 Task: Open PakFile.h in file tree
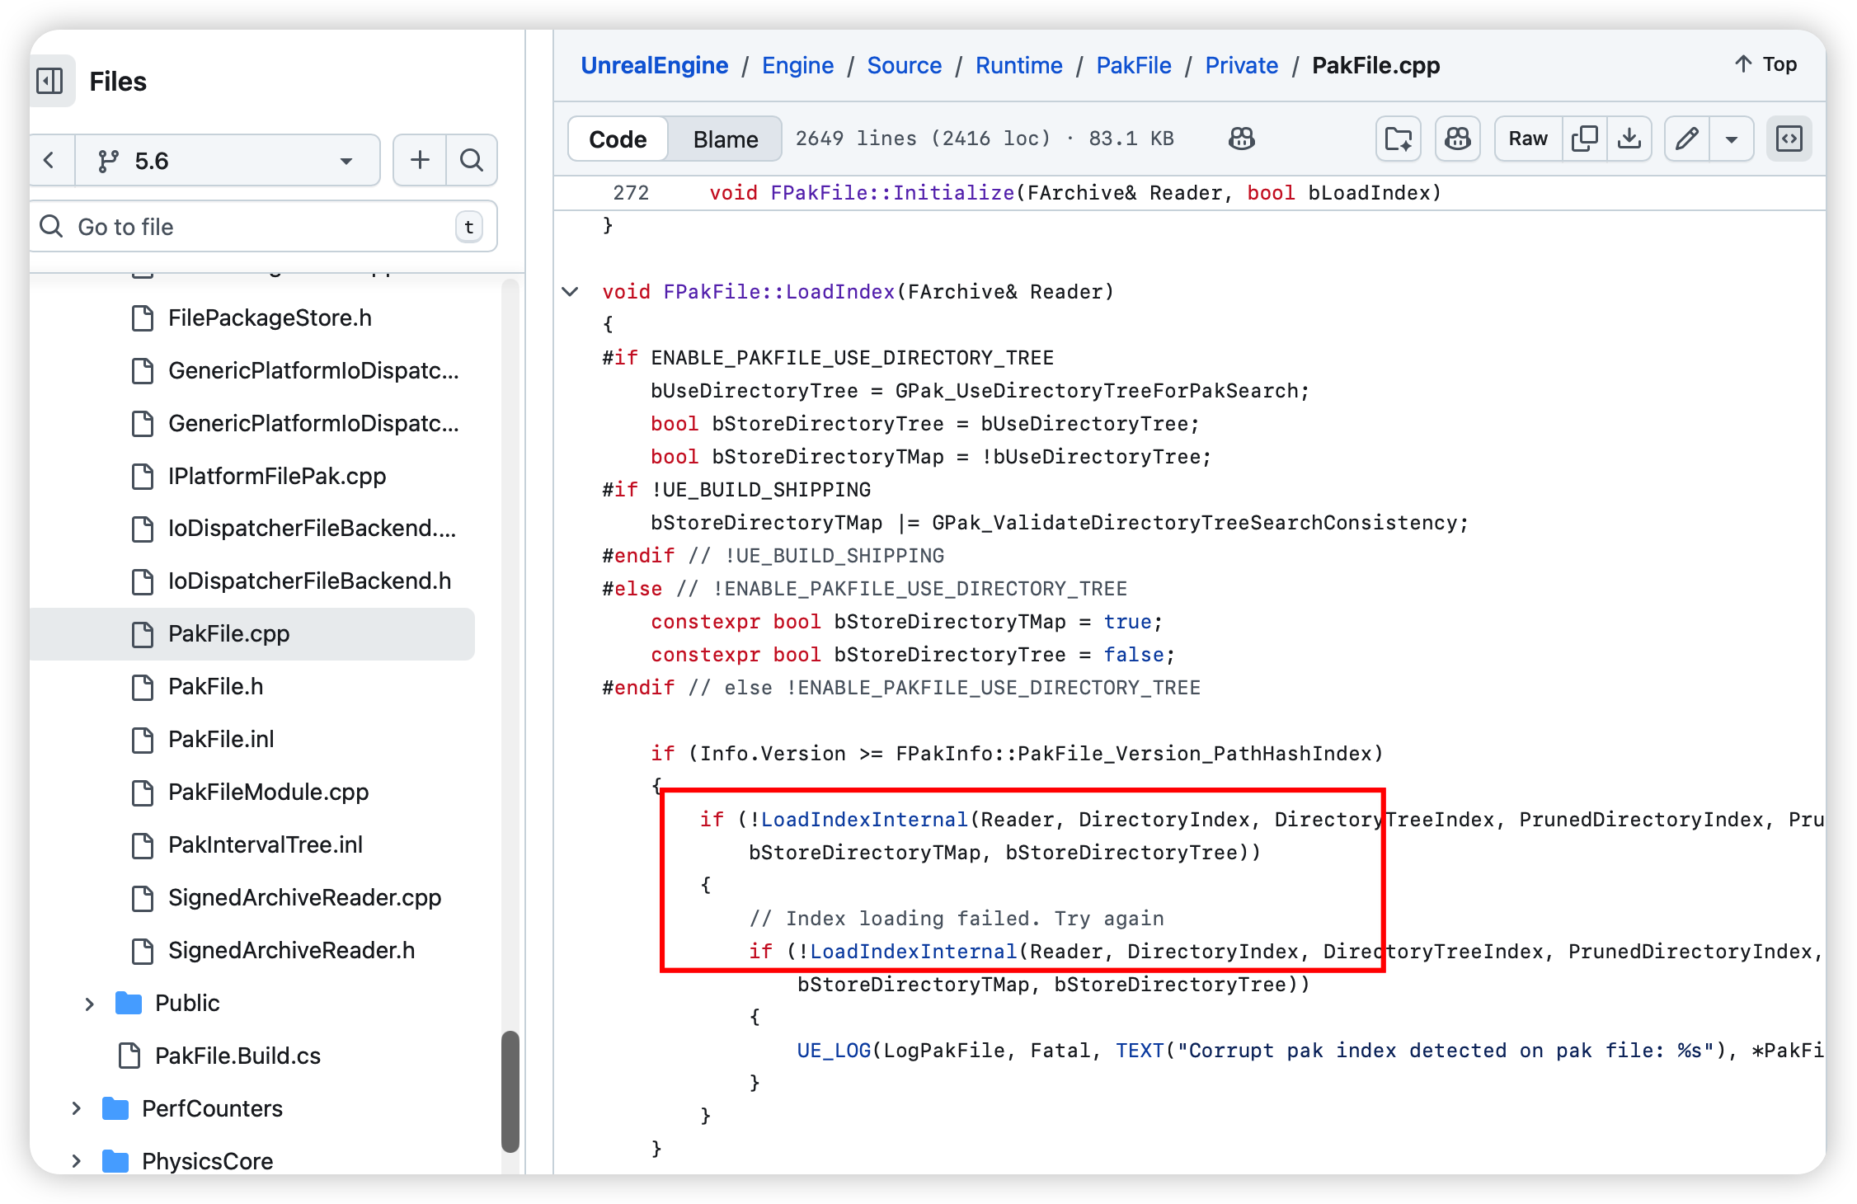click(x=215, y=686)
